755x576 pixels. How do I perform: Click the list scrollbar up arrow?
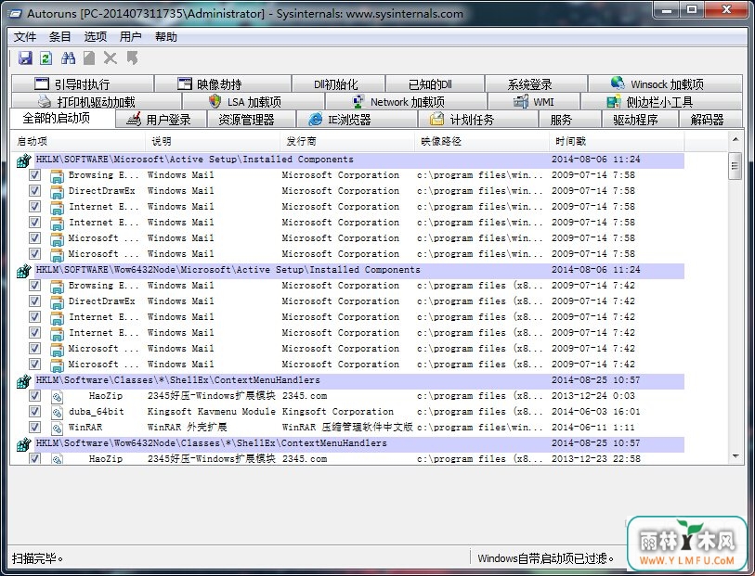735,140
